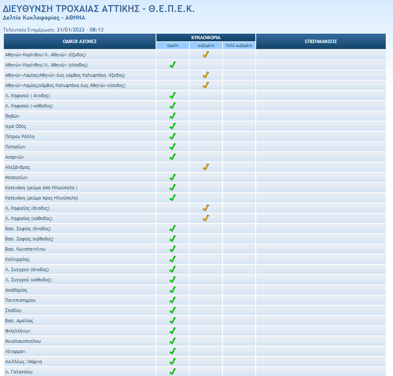This screenshot has height=376, width=393.
Task: Click the orange checkmark for Λ. Κηφισίας (άνοδος)
Action: [206, 208]
